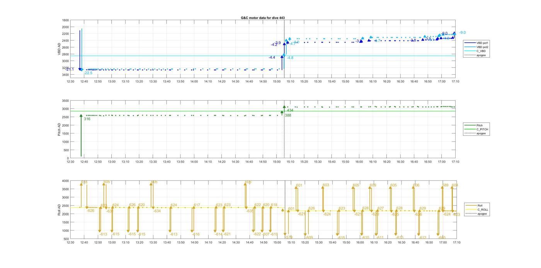This screenshot has width=541, height=268.
Task: Click the '1800' tick on VBD axis
Action: click(66, 20)
